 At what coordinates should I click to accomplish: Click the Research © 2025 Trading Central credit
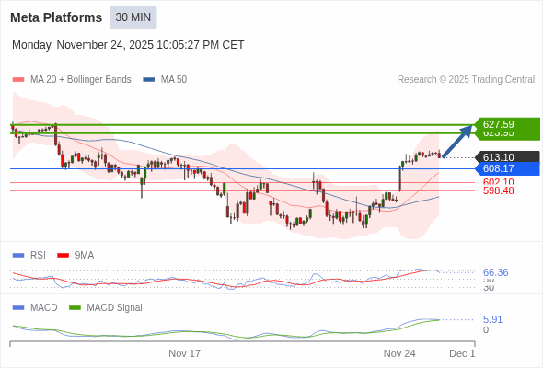466,80
